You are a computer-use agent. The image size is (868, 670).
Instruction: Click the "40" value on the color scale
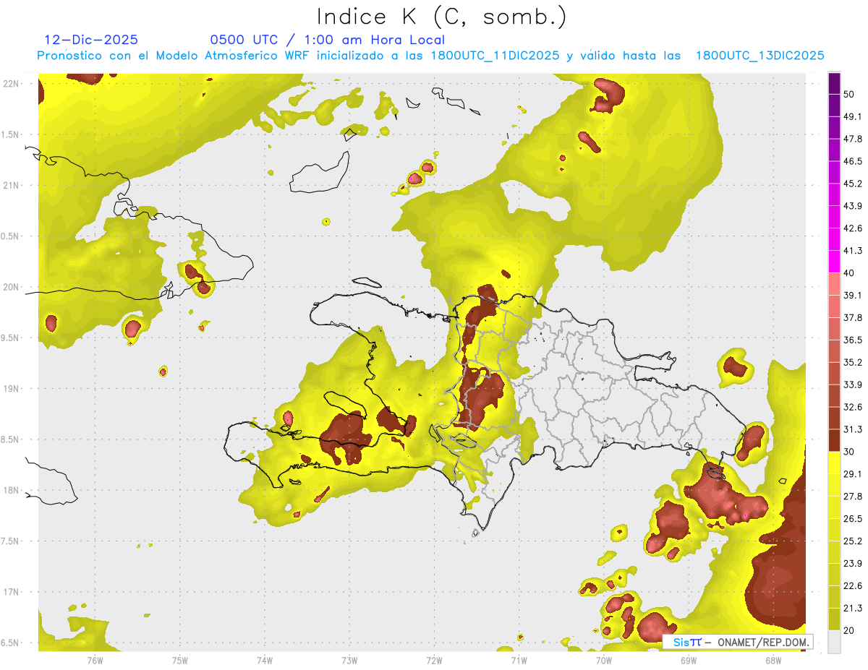(x=851, y=273)
